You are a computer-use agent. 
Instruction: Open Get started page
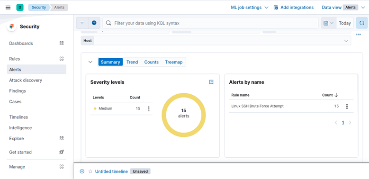tap(20, 152)
